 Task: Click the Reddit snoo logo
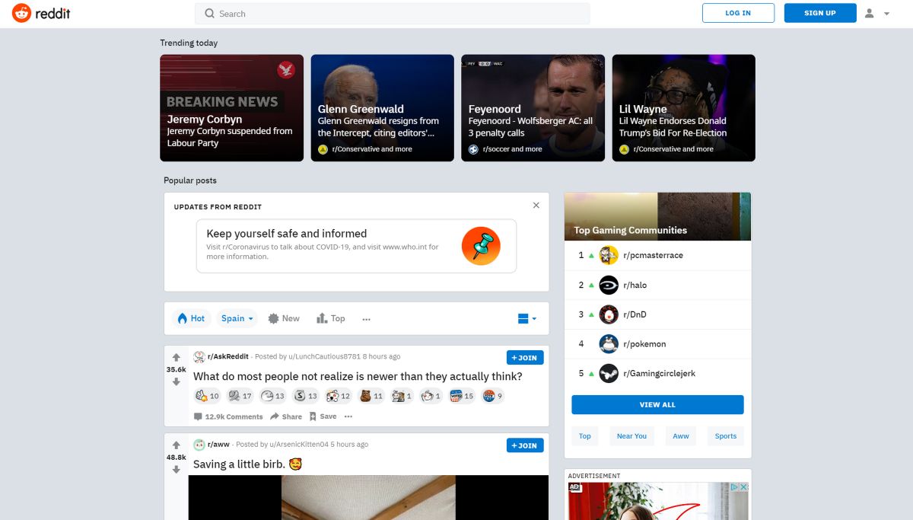point(21,13)
